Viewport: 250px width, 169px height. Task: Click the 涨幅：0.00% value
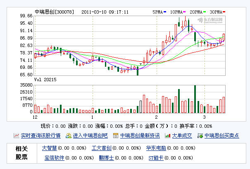(109, 126)
